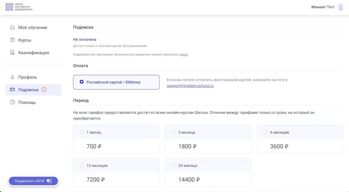Go to the Курсы section
The width and height of the screenshot is (349, 192).
(x=25, y=40)
